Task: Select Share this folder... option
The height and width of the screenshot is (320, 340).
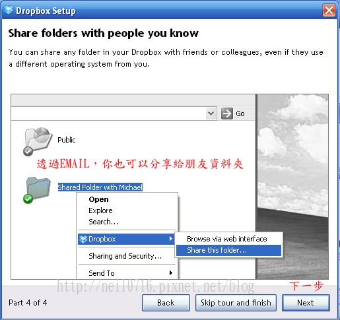Action: point(228,250)
